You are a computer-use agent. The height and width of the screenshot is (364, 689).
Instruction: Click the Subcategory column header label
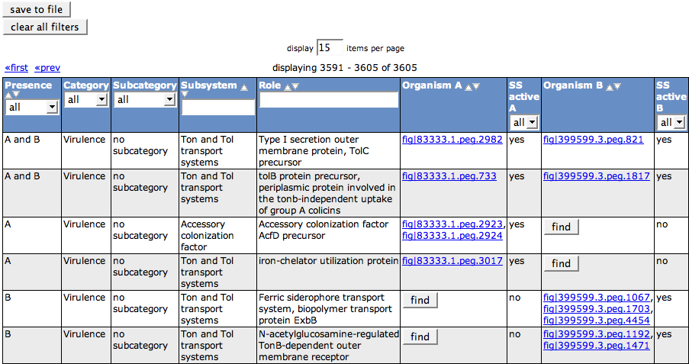point(145,85)
